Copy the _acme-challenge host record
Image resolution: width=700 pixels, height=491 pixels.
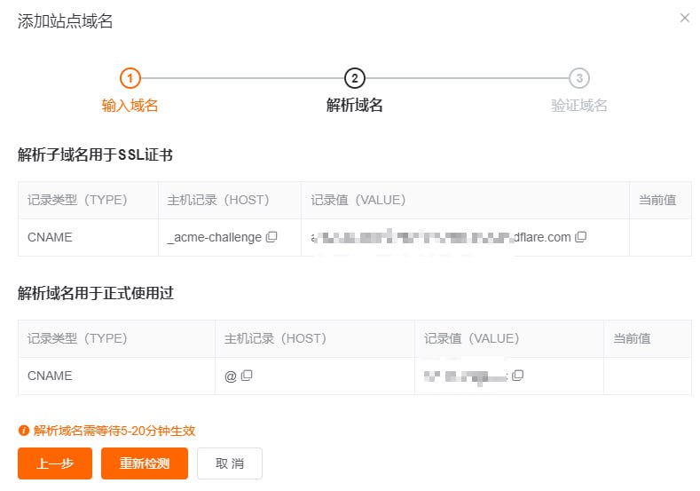272,237
